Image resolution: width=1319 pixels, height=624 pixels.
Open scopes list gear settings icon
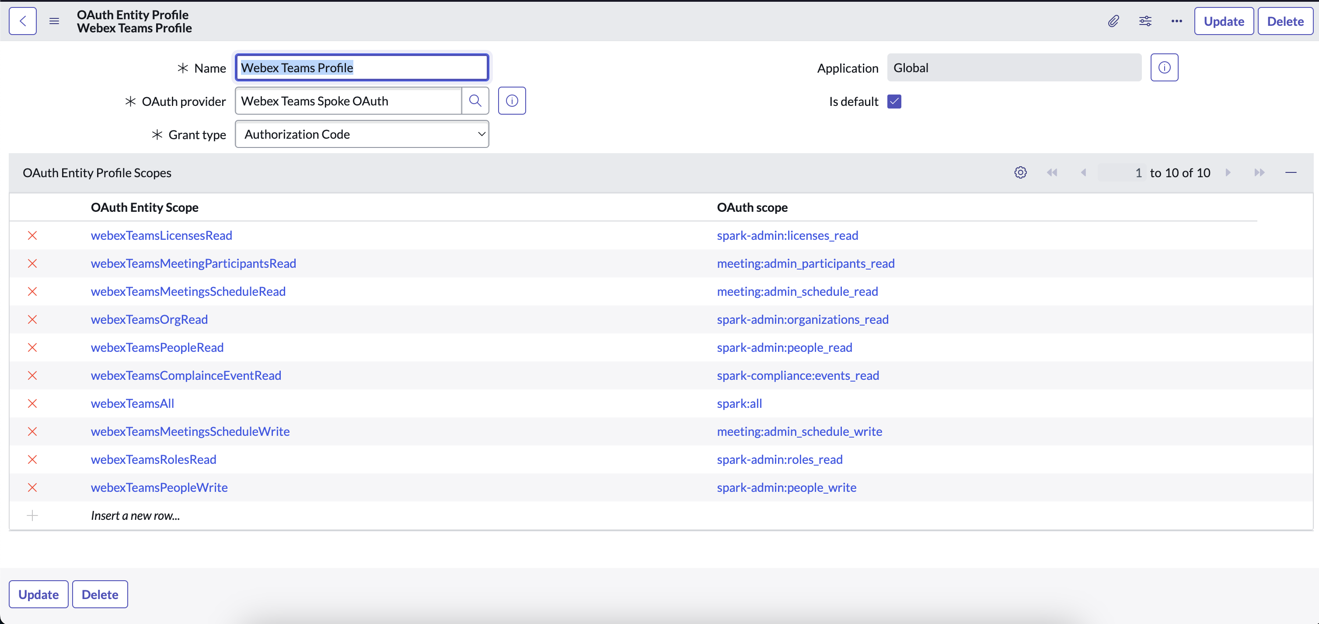[1020, 173]
